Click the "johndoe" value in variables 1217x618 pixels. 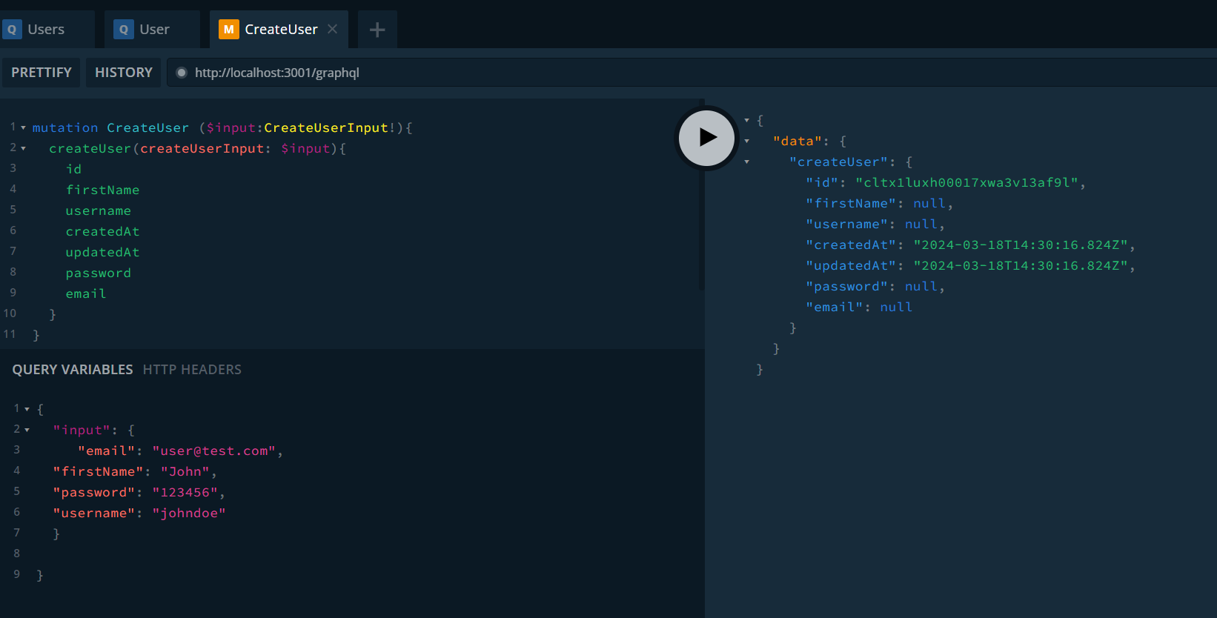pos(190,514)
